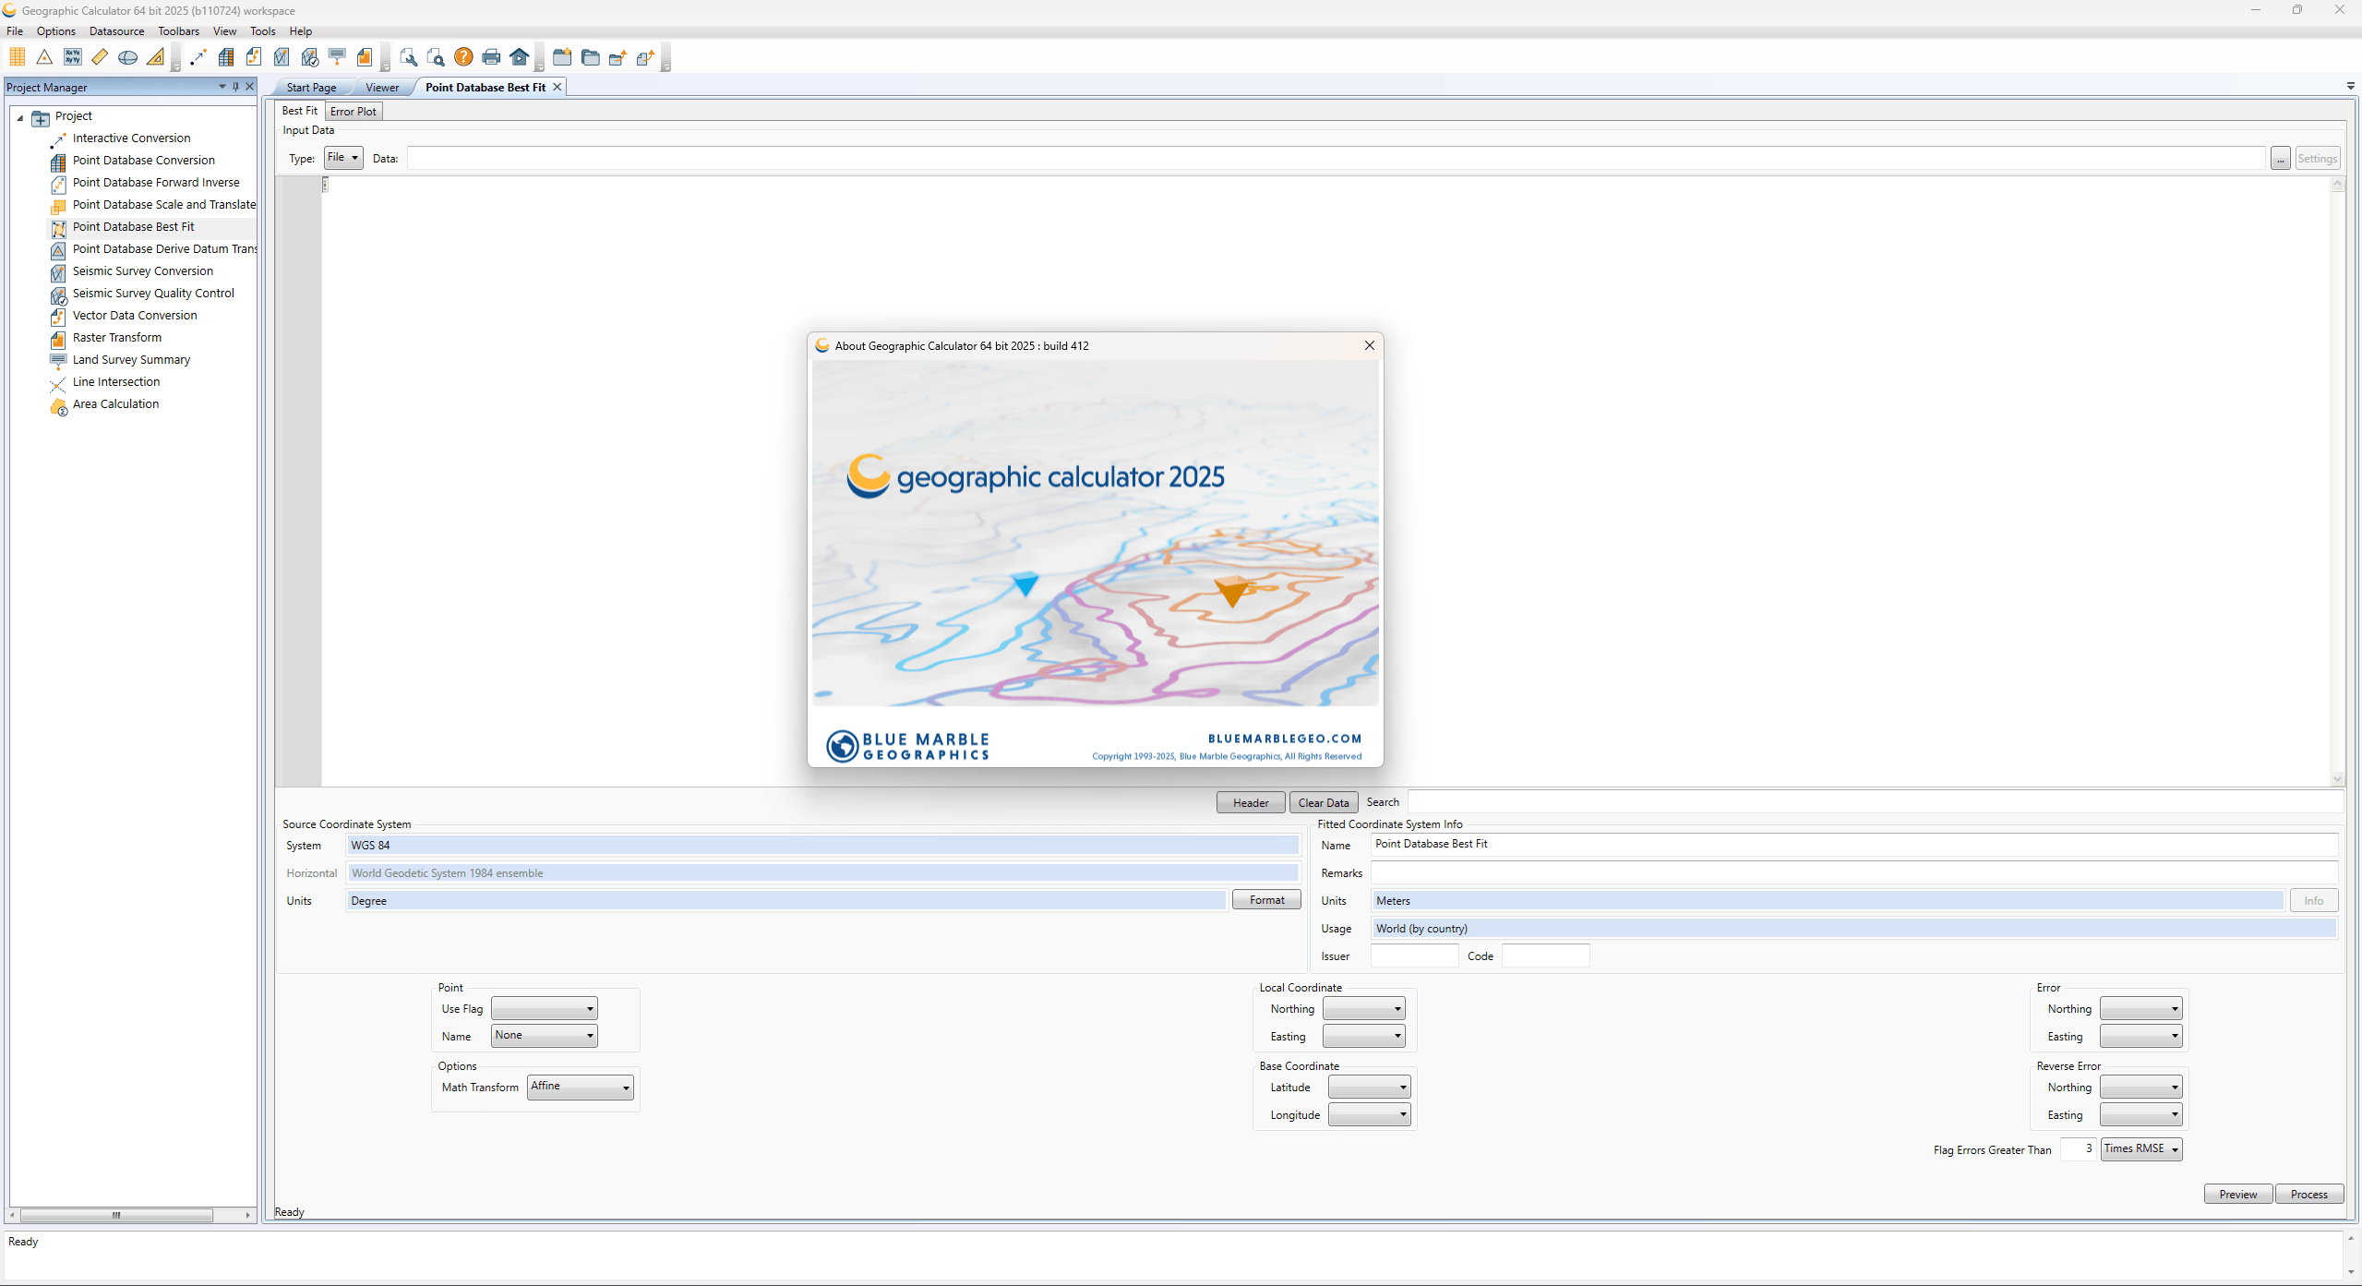Click the Clear Data button

(x=1324, y=802)
